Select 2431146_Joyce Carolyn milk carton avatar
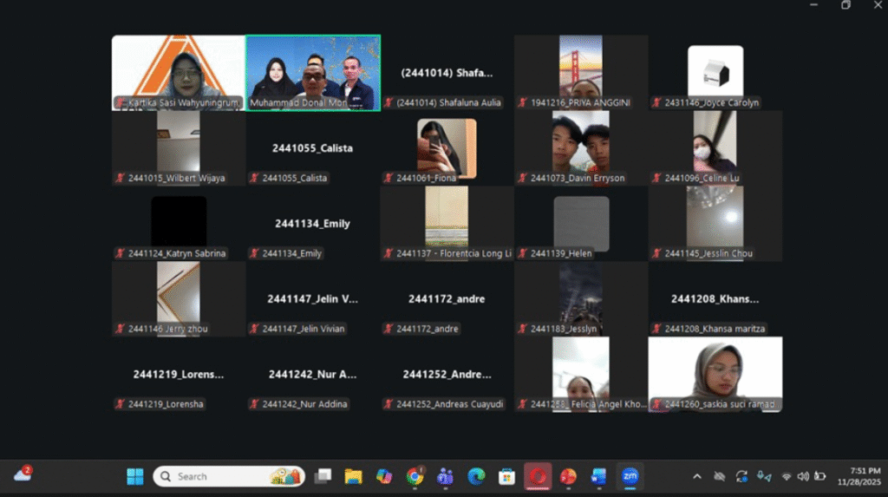 click(x=715, y=71)
